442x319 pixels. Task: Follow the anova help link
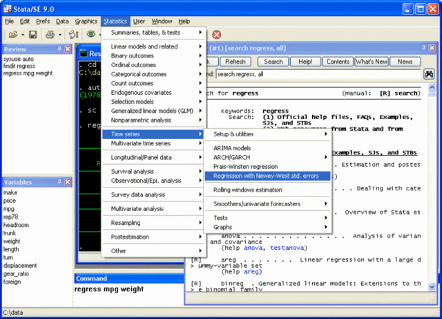coord(253,248)
